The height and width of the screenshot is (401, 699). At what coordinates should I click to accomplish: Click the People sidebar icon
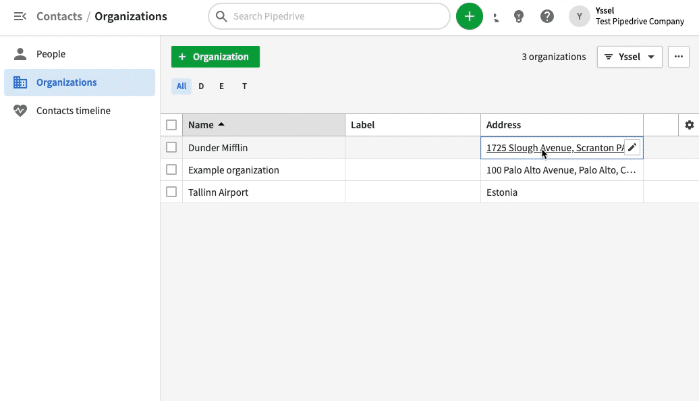pos(20,54)
